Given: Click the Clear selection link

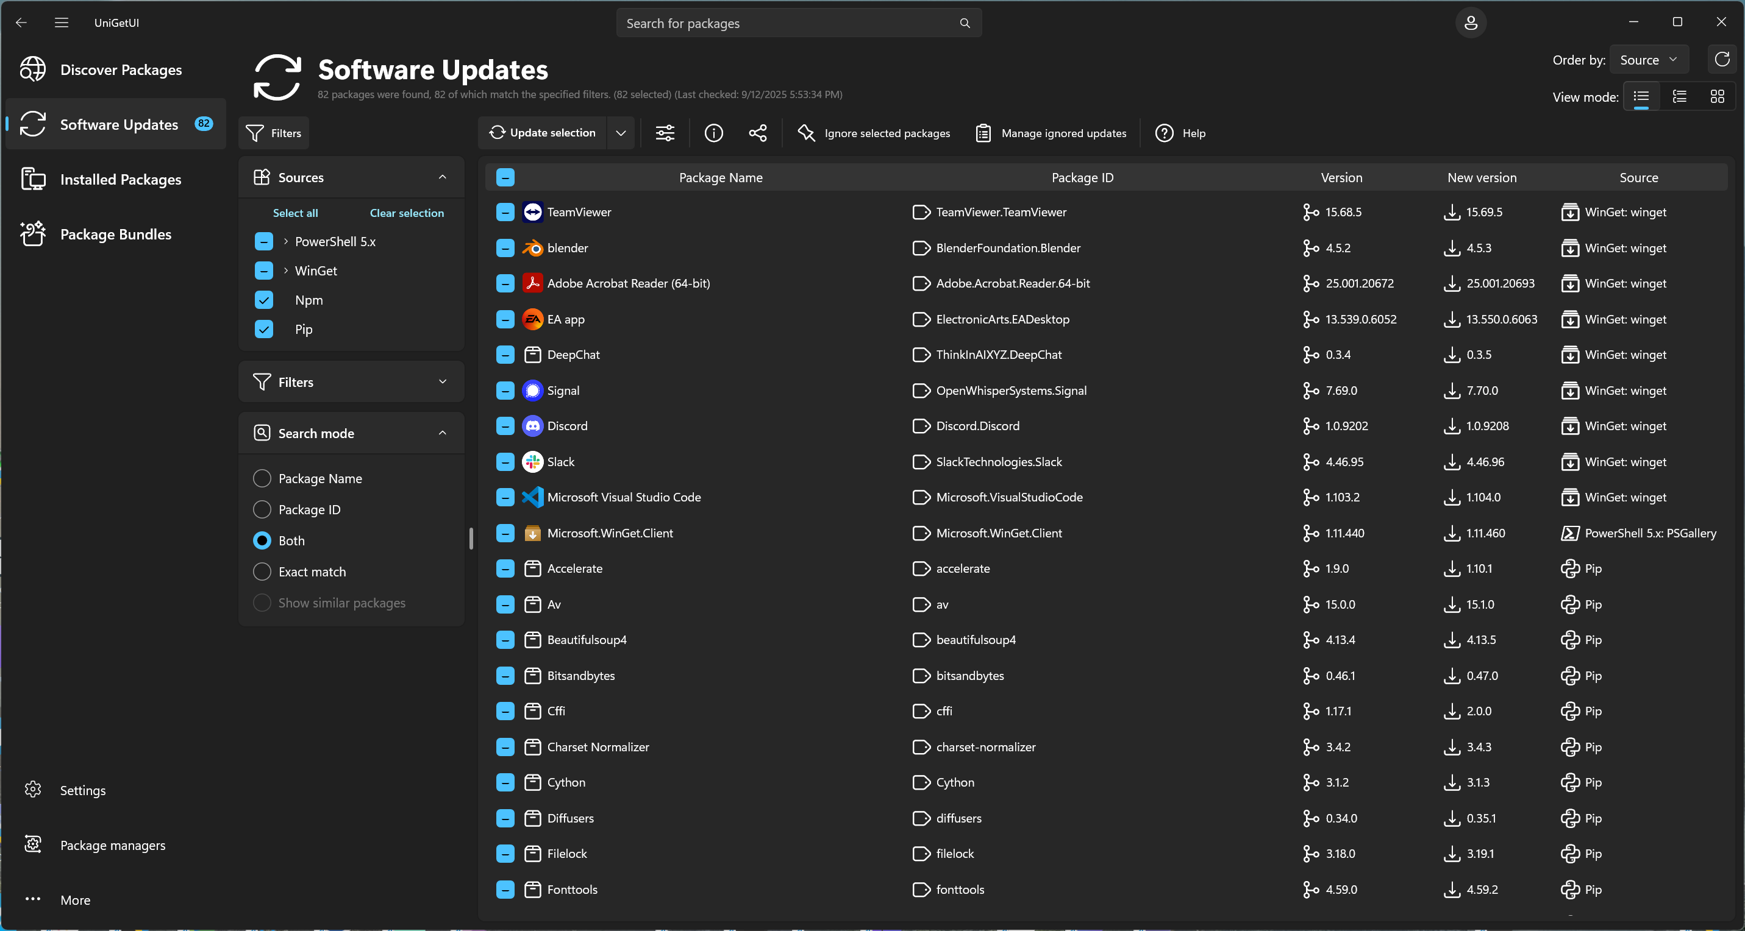Looking at the screenshot, I should (407, 213).
